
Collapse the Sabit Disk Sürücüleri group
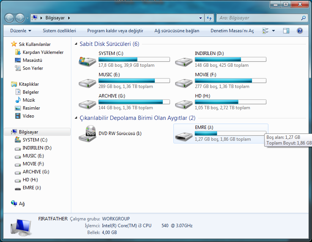point(76,44)
